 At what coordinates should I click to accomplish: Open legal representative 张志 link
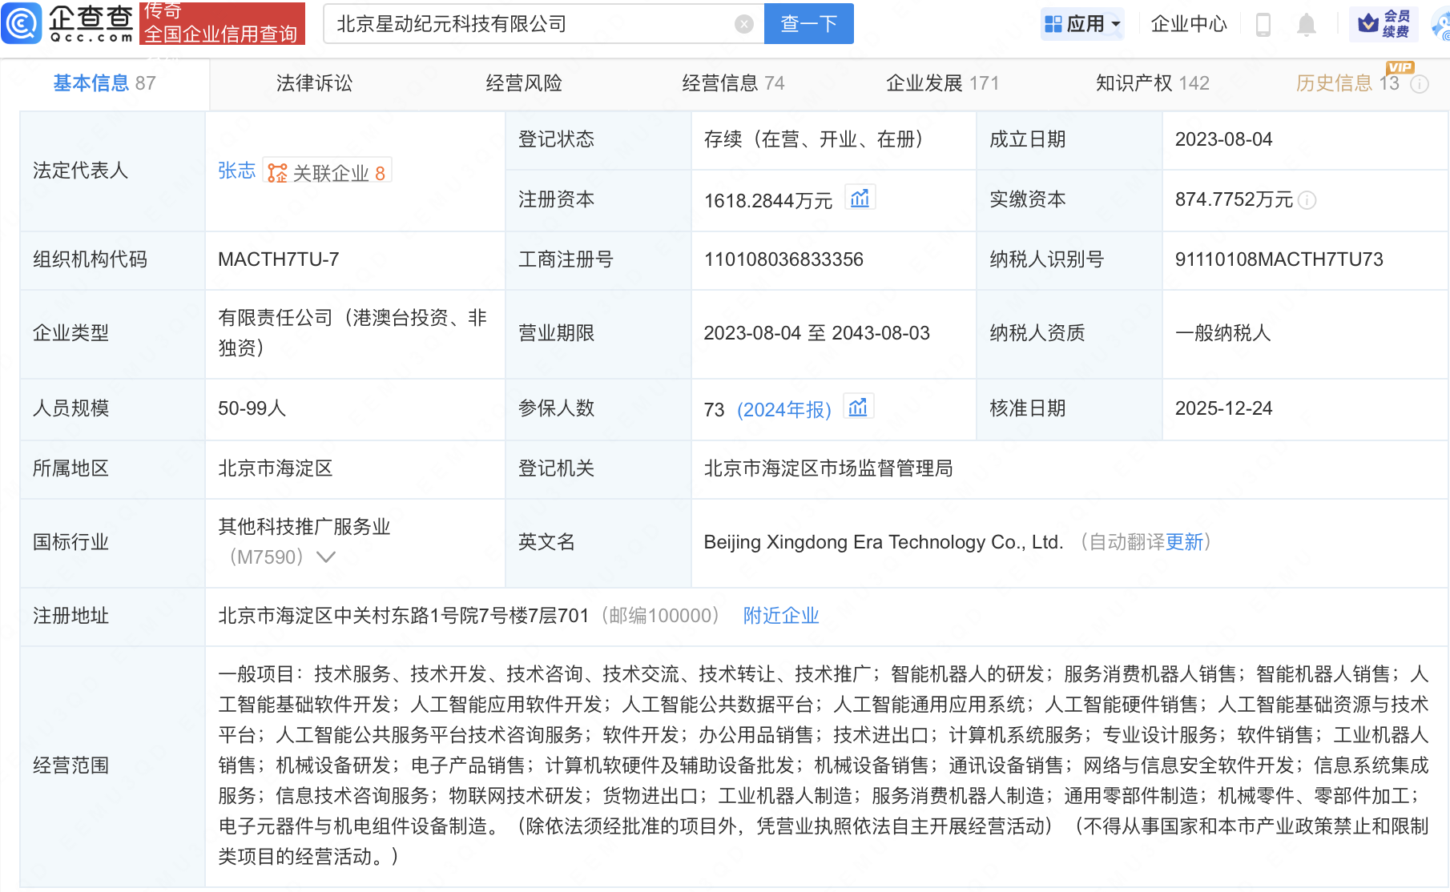pyautogui.click(x=236, y=171)
